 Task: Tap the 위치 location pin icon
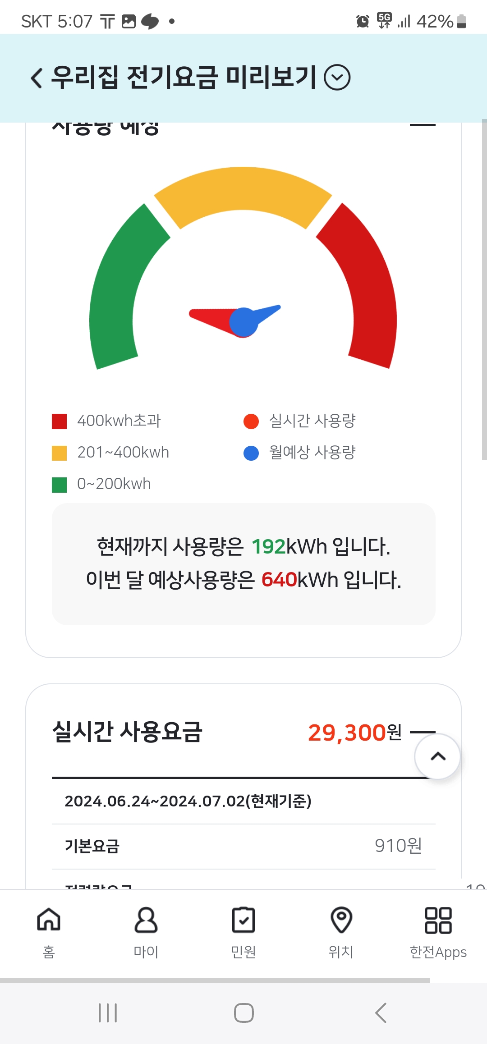pos(341,920)
